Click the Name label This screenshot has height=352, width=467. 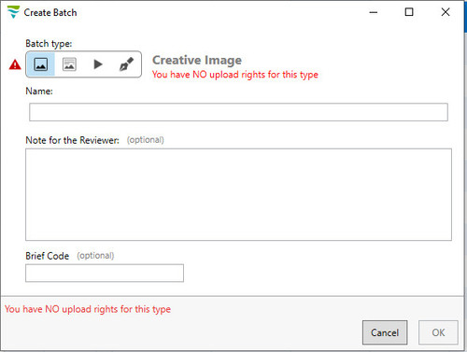[39, 91]
